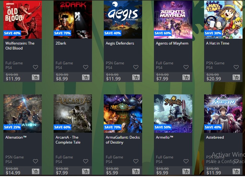Click the Agents of Mayhem title

(x=172, y=43)
